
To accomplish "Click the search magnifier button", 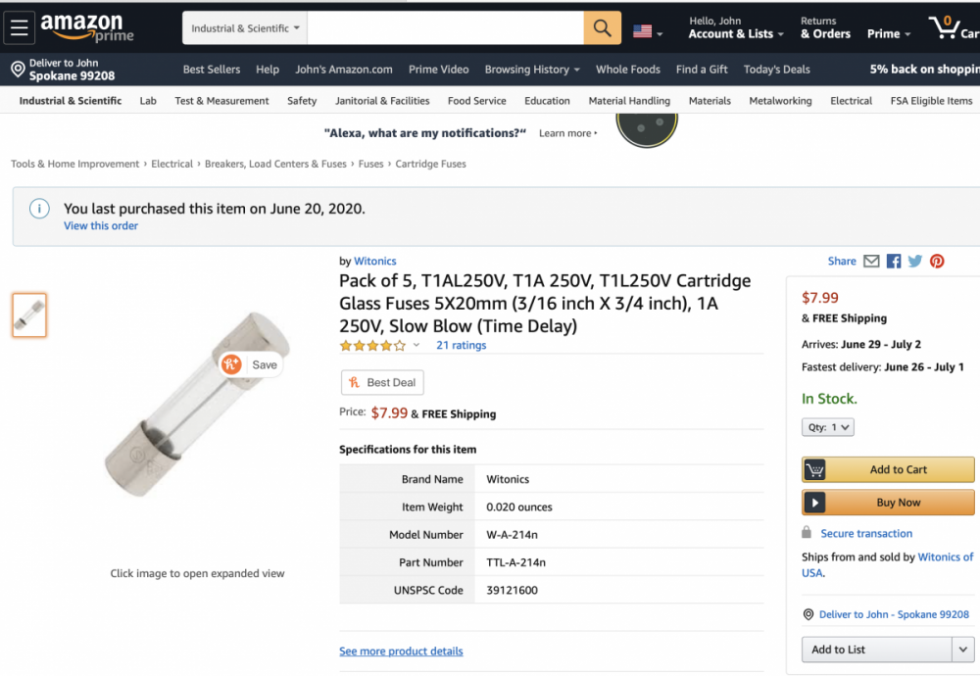I will click(x=602, y=28).
